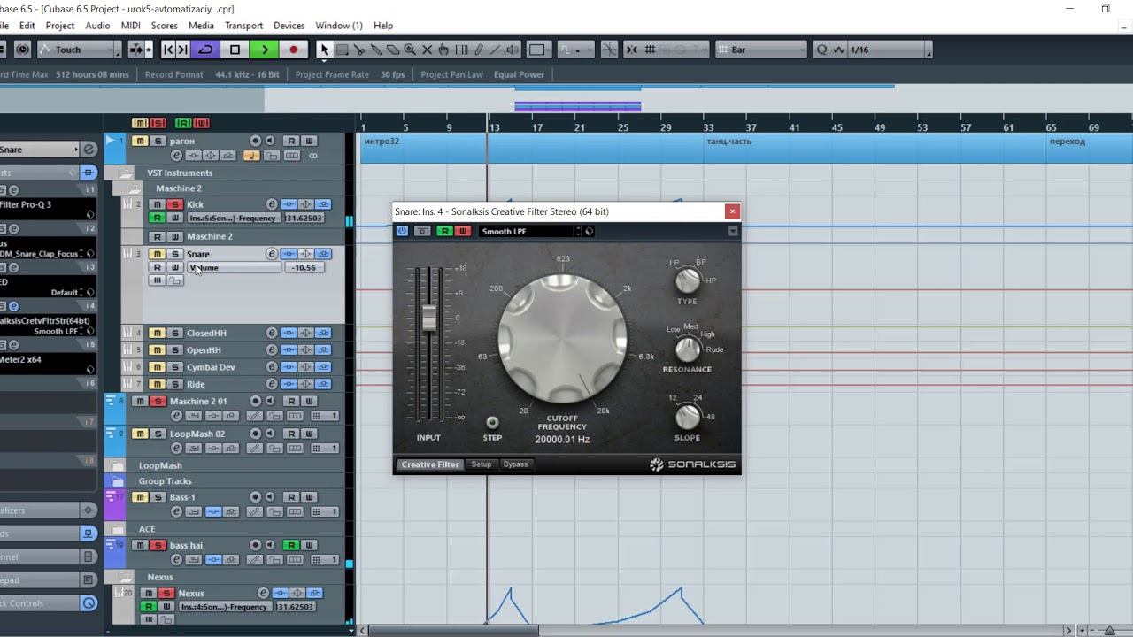Disable green Read automation on bass hai

[x=290, y=545]
